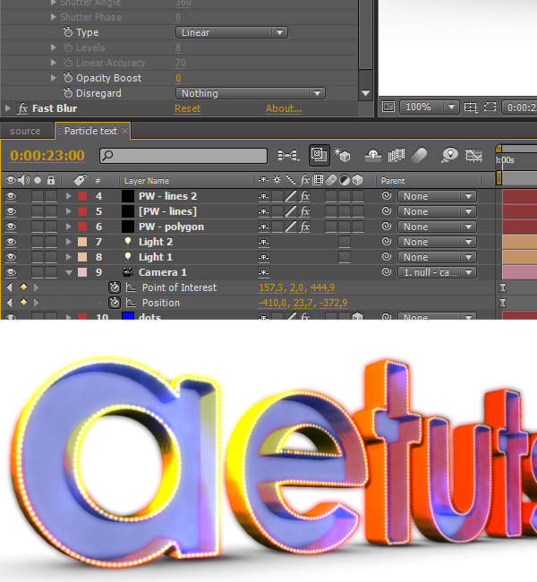Open About for Fast Blur

coord(284,108)
